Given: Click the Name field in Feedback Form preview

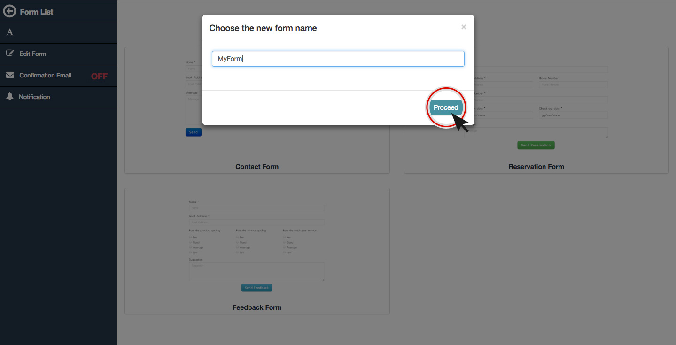Looking at the screenshot, I should coord(256,207).
